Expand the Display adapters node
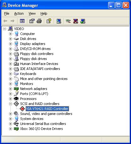This screenshot has height=144, width=131. click(x=10, y=44)
